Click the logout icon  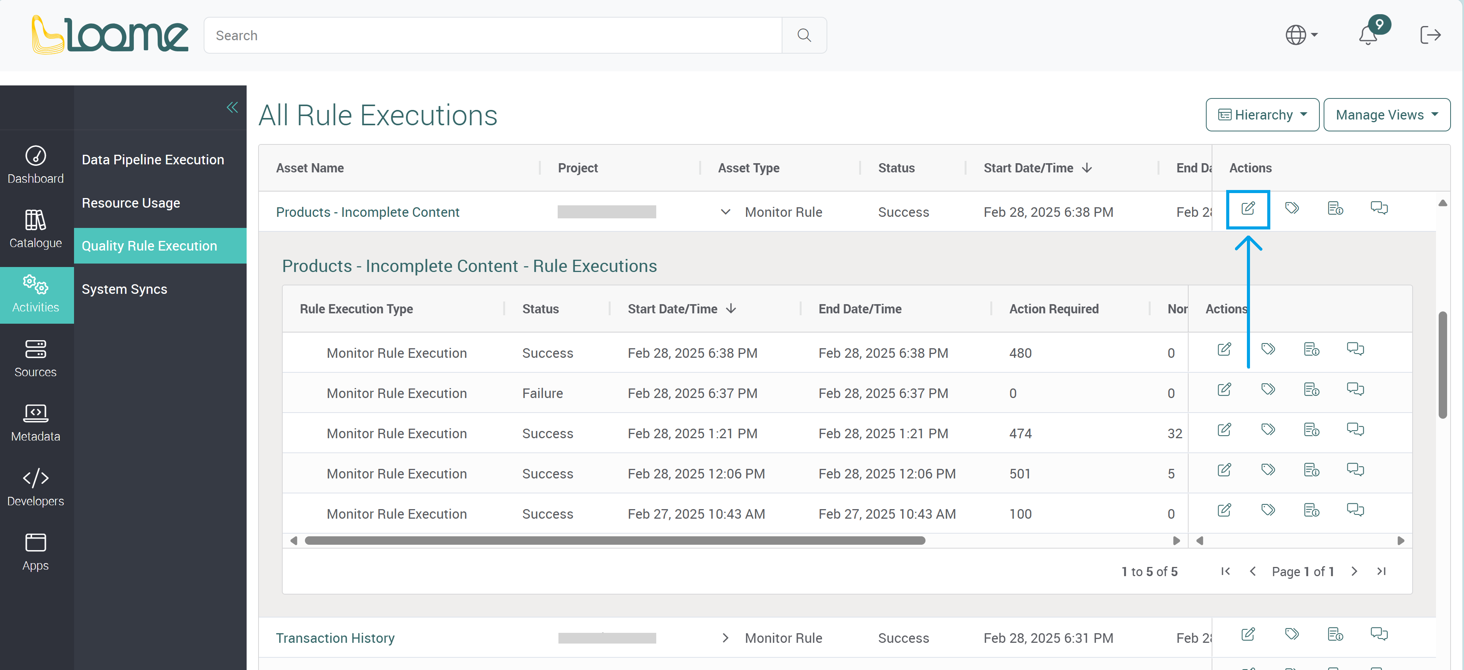point(1430,35)
